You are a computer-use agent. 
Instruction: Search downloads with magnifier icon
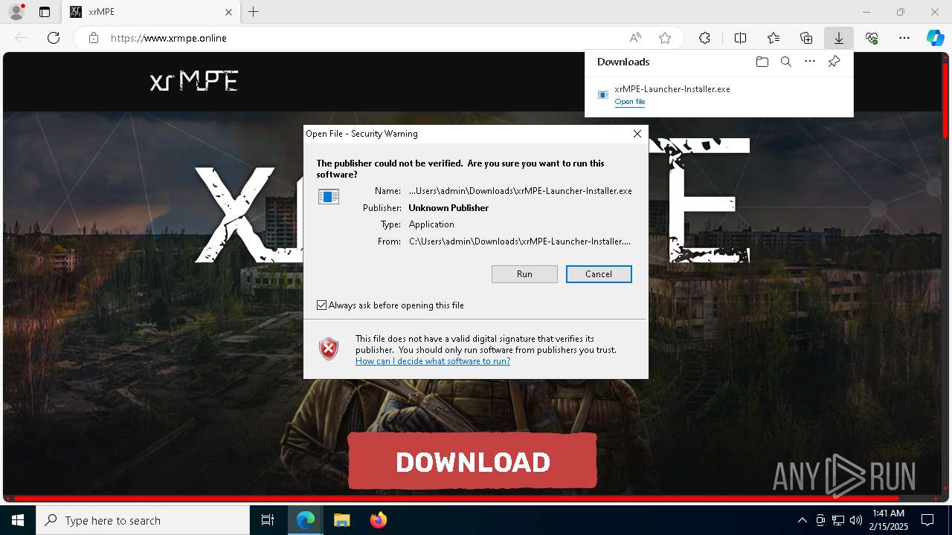(785, 62)
